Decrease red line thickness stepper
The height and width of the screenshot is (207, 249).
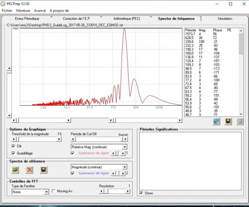click(x=113, y=153)
